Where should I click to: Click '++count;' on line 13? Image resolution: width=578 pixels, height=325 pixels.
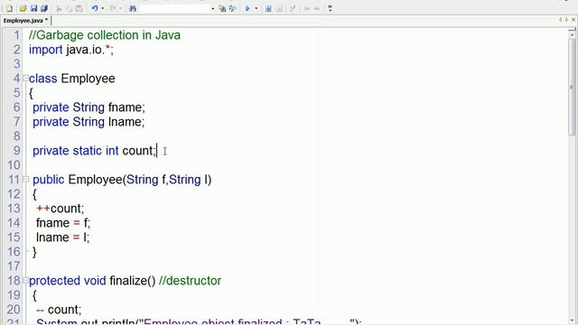pos(61,209)
